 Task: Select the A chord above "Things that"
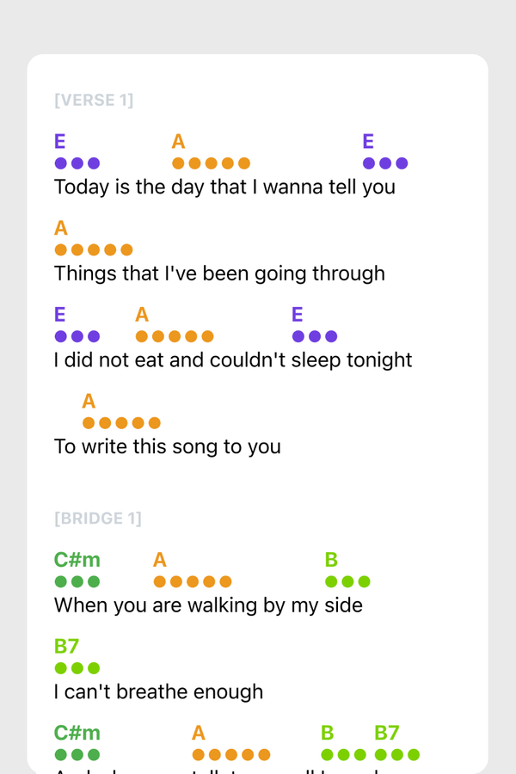coord(61,228)
